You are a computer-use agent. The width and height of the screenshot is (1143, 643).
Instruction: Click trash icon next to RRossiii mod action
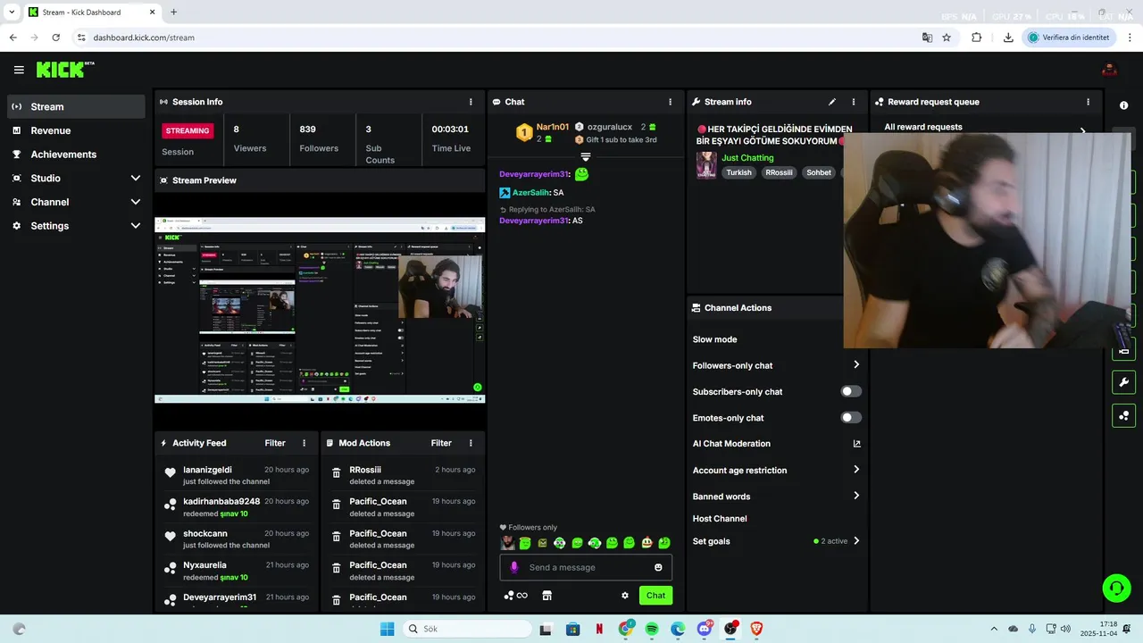tap(337, 472)
